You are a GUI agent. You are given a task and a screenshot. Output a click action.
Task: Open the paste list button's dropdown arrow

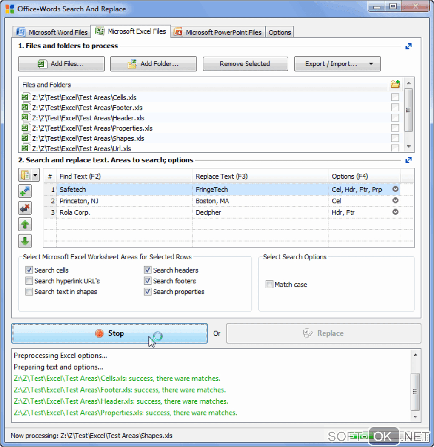tap(35, 175)
